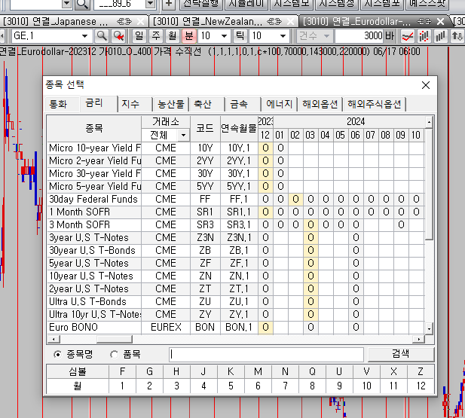
Task: Select the 월 (monthly) period button
Action: 172,36
